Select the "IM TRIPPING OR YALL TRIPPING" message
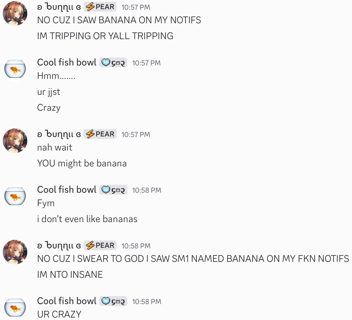The width and height of the screenshot is (352, 320). 105,36
